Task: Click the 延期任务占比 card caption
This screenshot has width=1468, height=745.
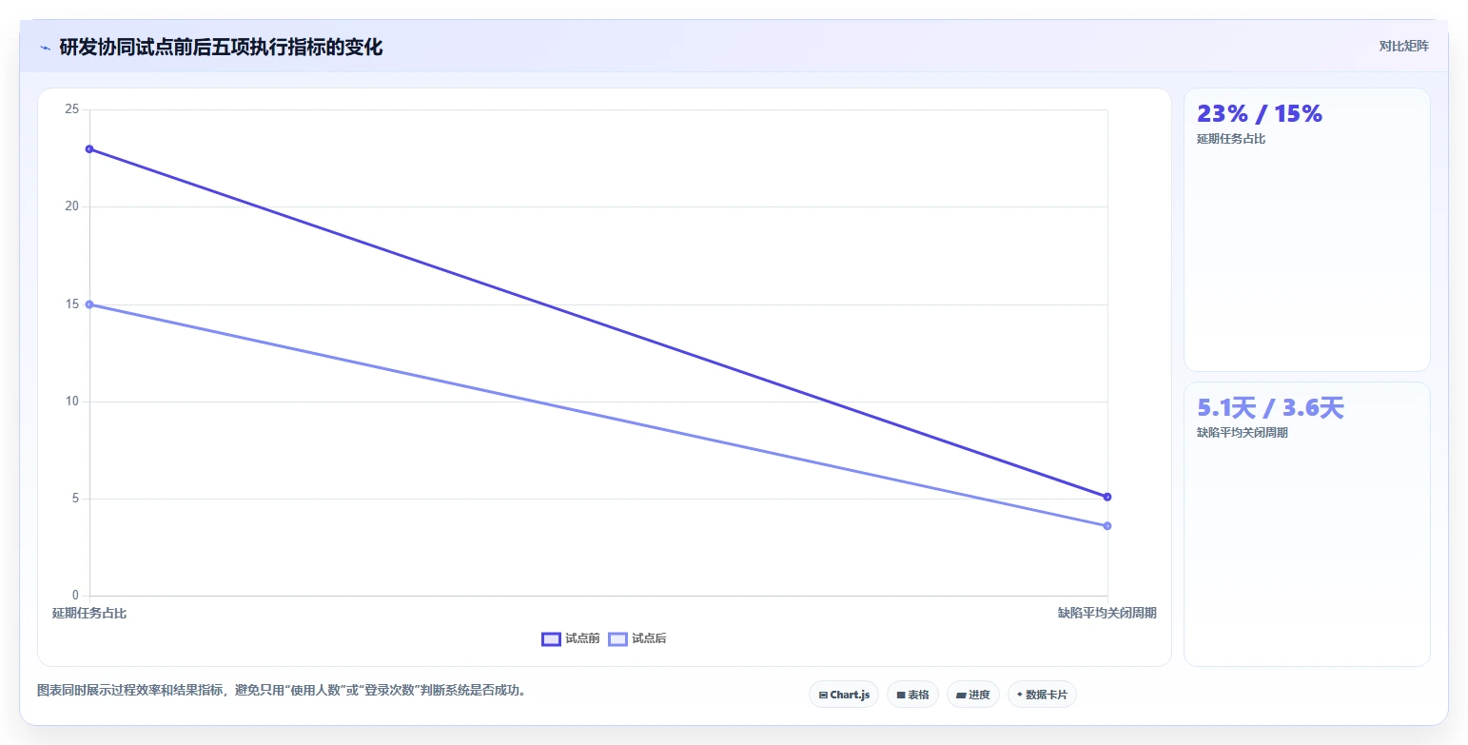Action: tap(1231, 139)
